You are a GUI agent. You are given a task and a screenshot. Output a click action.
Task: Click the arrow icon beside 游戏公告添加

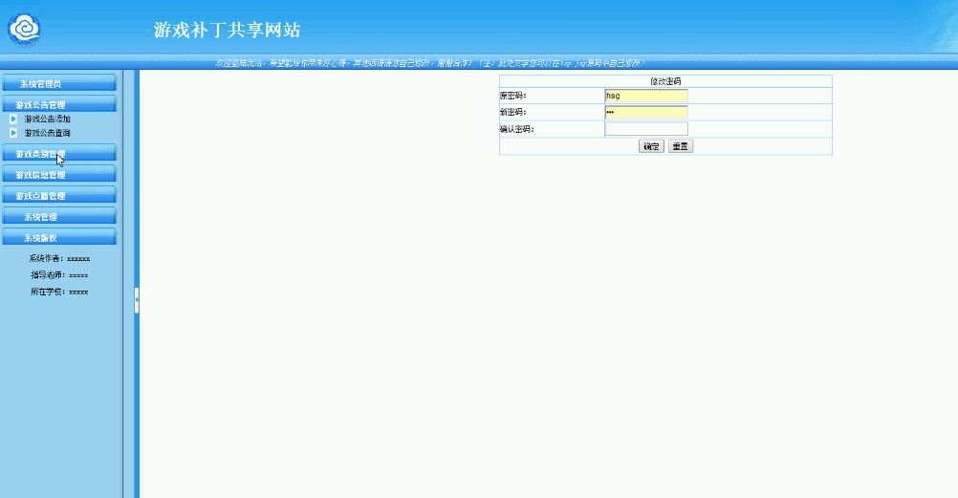click(x=13, y=119)
